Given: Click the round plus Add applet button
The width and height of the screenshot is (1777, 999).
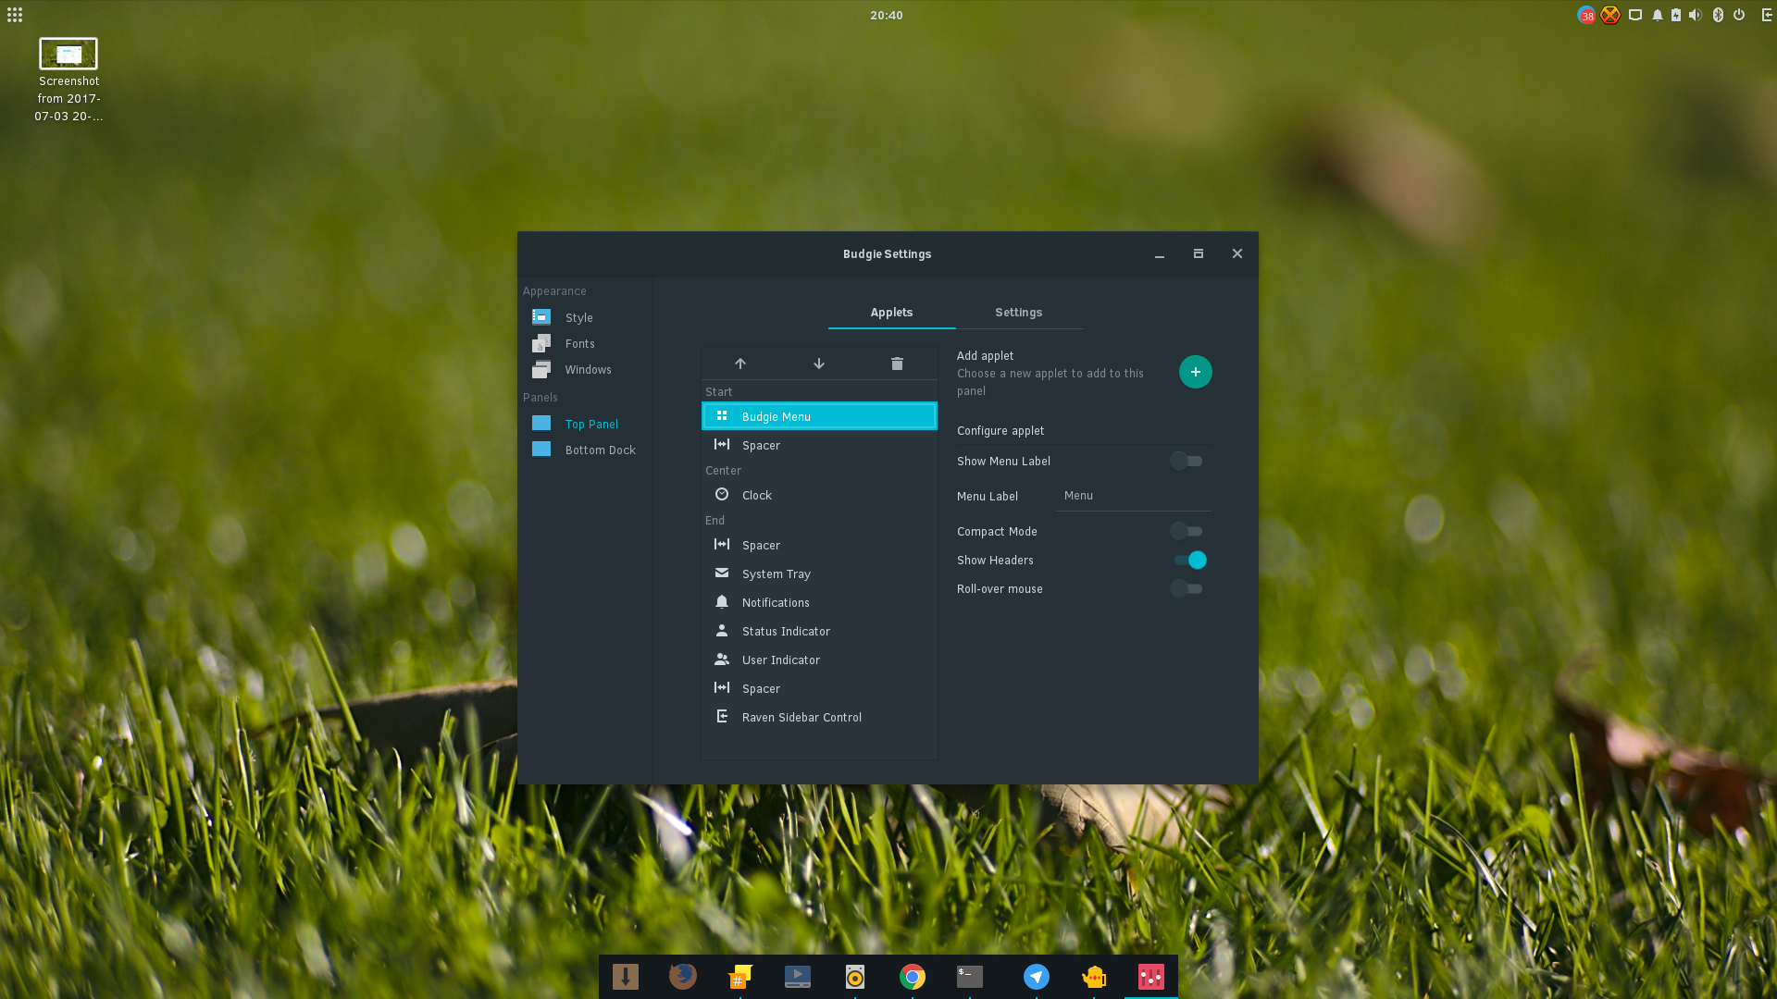Looking at the screenshot, I should coord(1196,372).
